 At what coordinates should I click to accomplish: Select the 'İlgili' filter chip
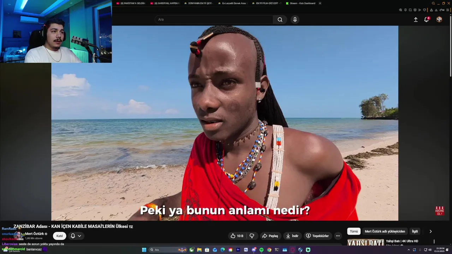[x=415, y=231]
